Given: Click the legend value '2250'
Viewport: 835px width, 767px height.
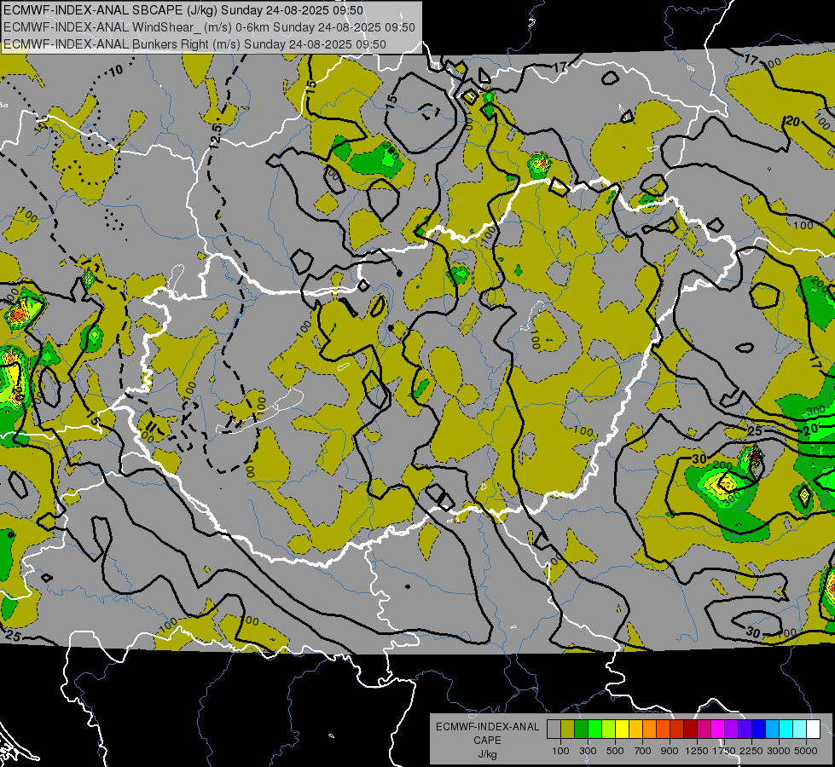Looking at the screenshot, I should tap(751, 751).
